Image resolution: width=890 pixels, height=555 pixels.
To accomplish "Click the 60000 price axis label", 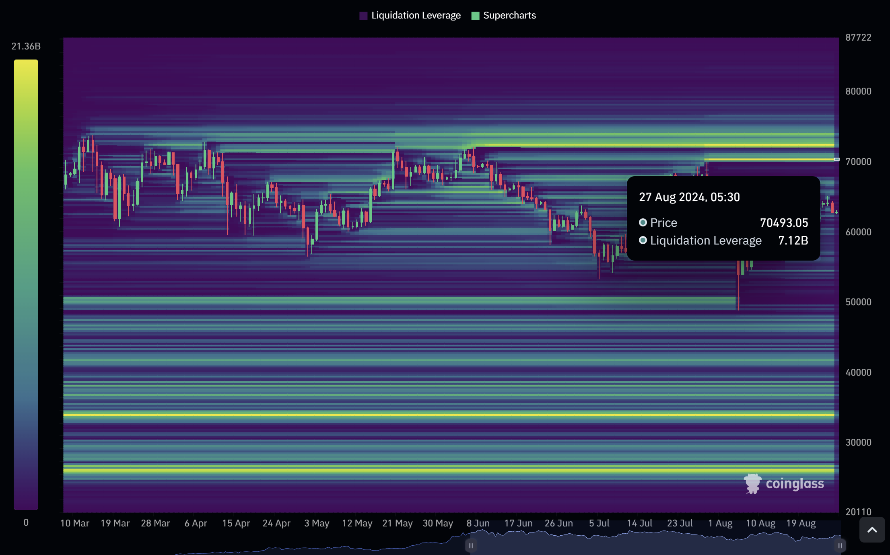I will (858, 232).
